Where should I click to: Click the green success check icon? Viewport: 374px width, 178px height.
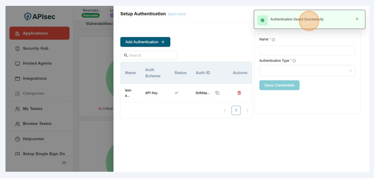[262, 20]
